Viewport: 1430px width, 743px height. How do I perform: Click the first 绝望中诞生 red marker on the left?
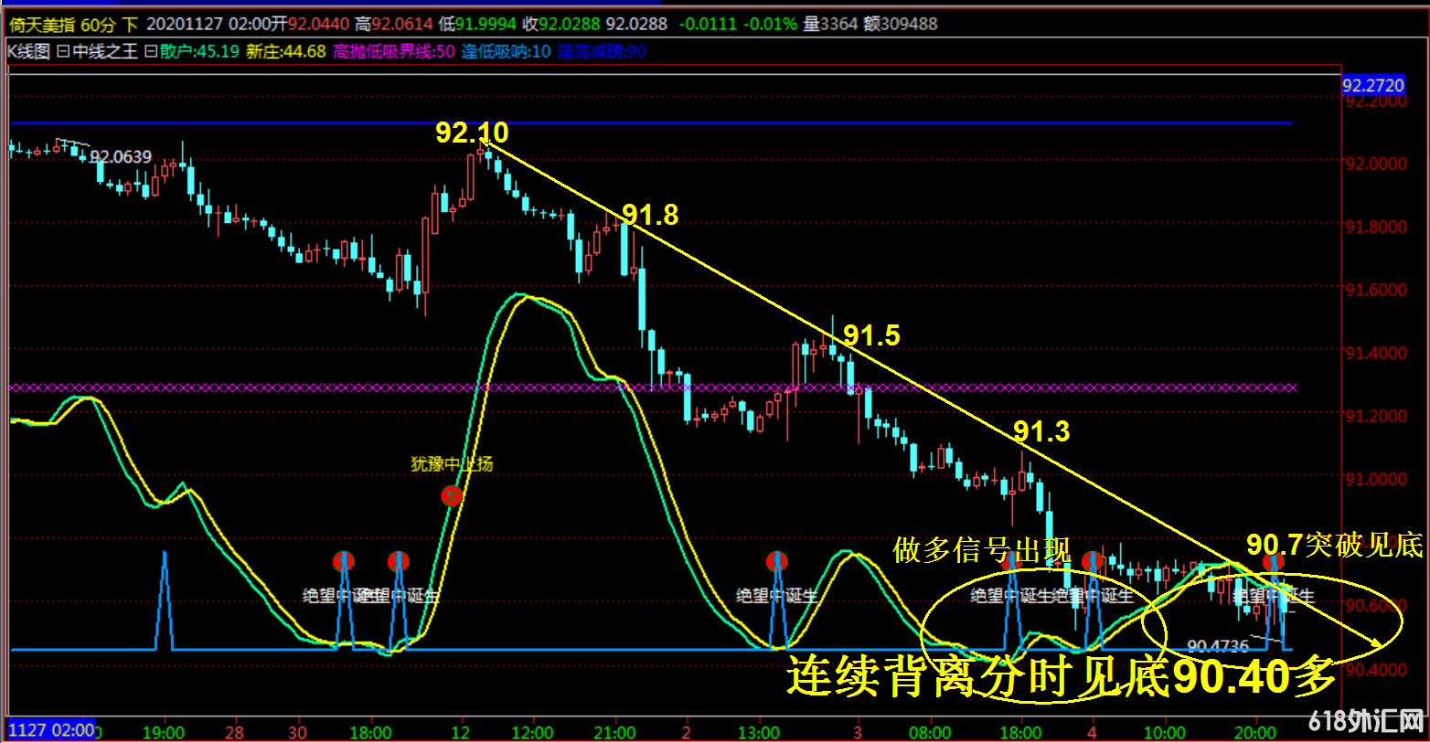(x=343, y=560)
